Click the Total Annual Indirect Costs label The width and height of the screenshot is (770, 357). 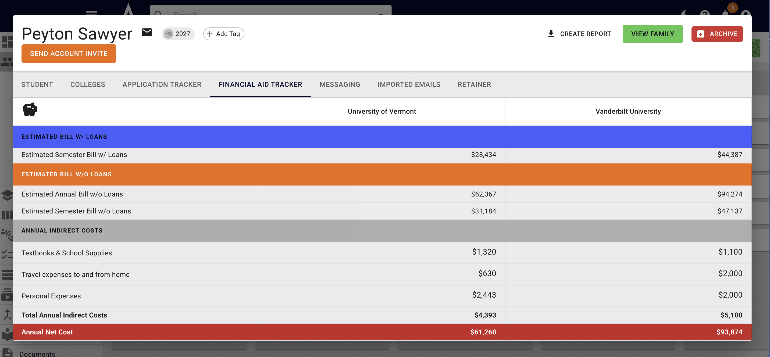tap(64, 315)
